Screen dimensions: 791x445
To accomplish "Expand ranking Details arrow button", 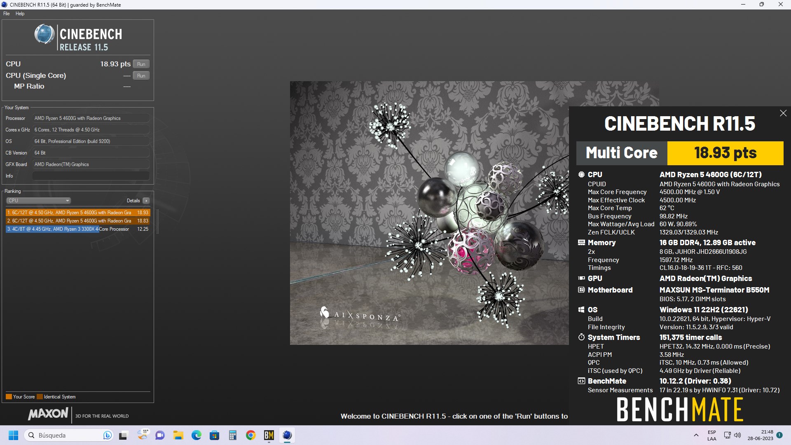I will (146, 201).
